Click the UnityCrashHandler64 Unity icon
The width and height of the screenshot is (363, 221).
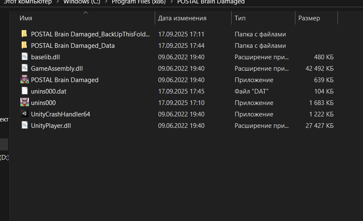tap(24, 114)
